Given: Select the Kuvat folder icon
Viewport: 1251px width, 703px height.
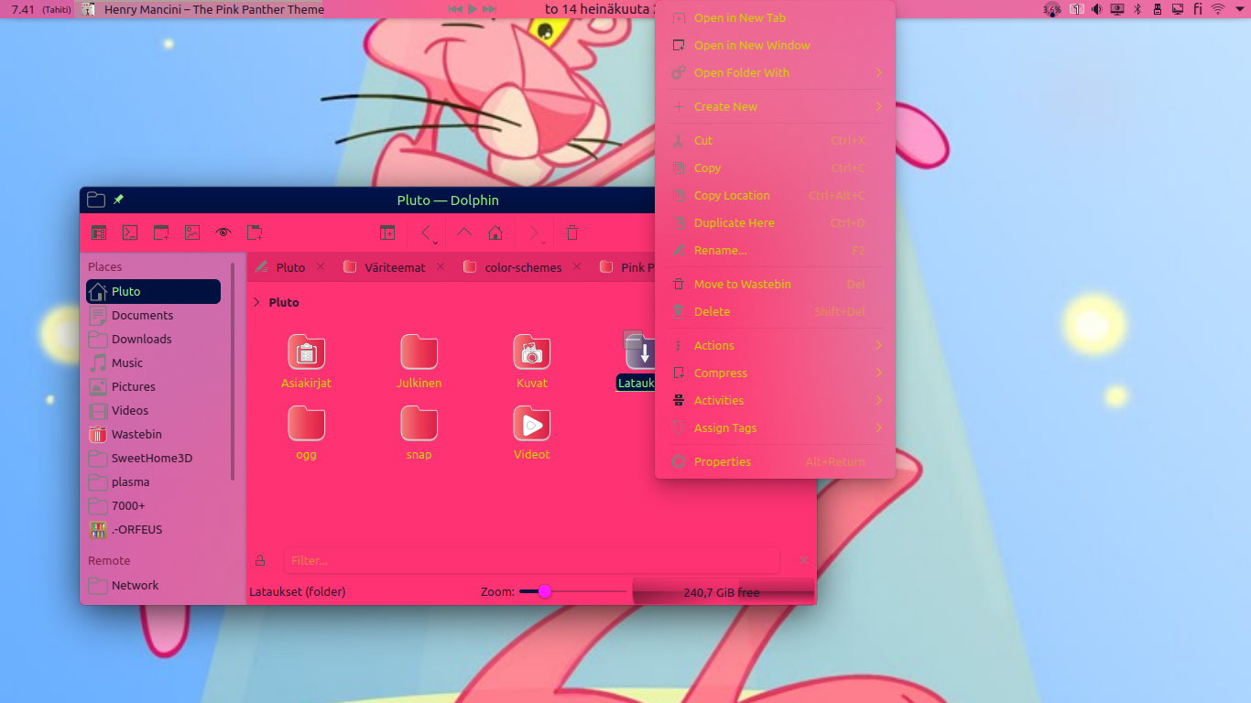Looking at the screenshot, I should click(532, 351).
